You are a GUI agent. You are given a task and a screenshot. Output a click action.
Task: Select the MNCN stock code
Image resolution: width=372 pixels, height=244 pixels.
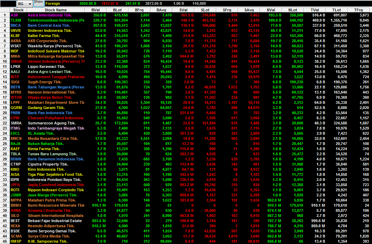tap(16, 138)
